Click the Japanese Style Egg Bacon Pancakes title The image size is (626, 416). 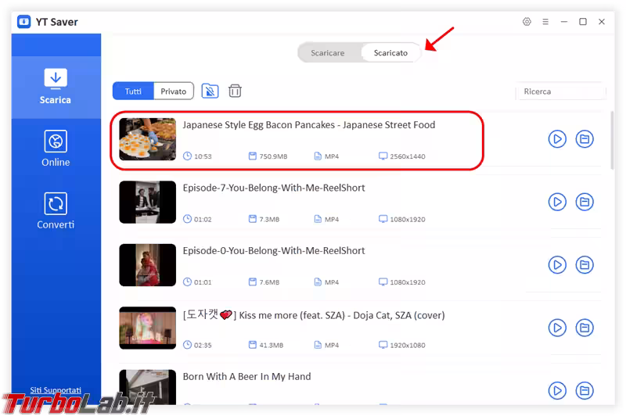click(308, 125)
